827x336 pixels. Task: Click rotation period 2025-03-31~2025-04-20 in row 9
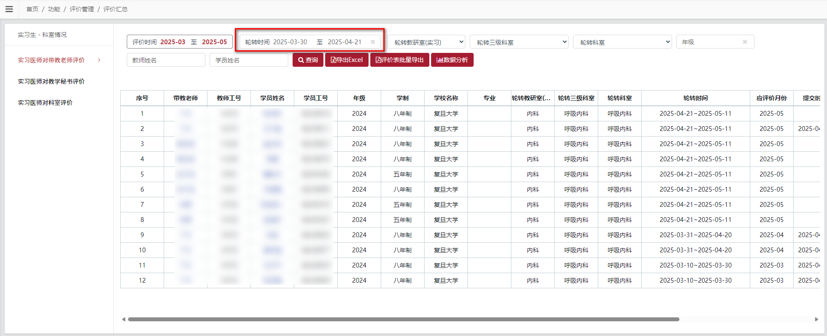tap(695, 235)
